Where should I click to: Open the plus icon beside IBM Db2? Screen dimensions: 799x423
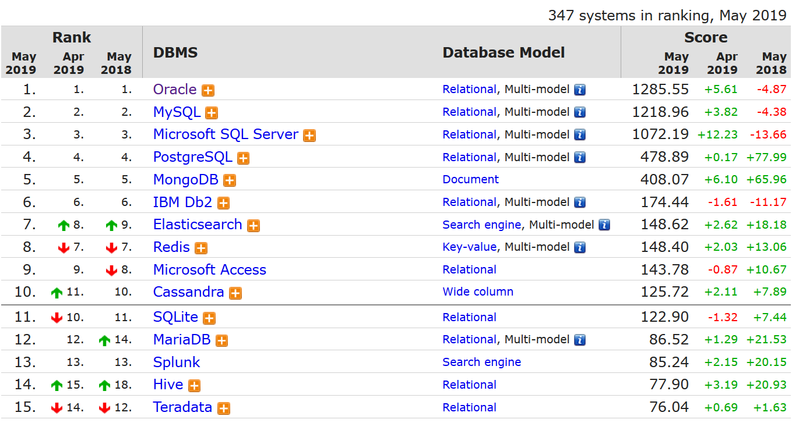223,203
